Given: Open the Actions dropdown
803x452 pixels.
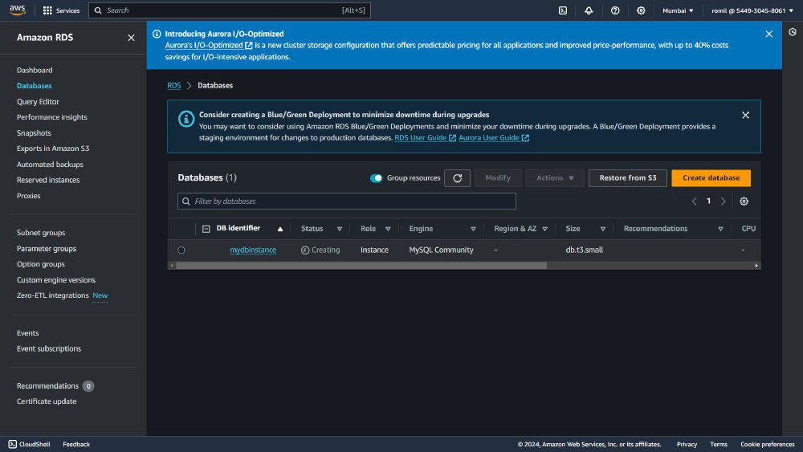Looking at the screenshot, I should click(555, 178).
